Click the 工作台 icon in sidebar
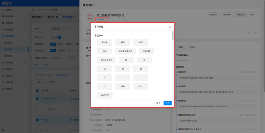This screenshot has width=265, height=133. coord(3,10)
